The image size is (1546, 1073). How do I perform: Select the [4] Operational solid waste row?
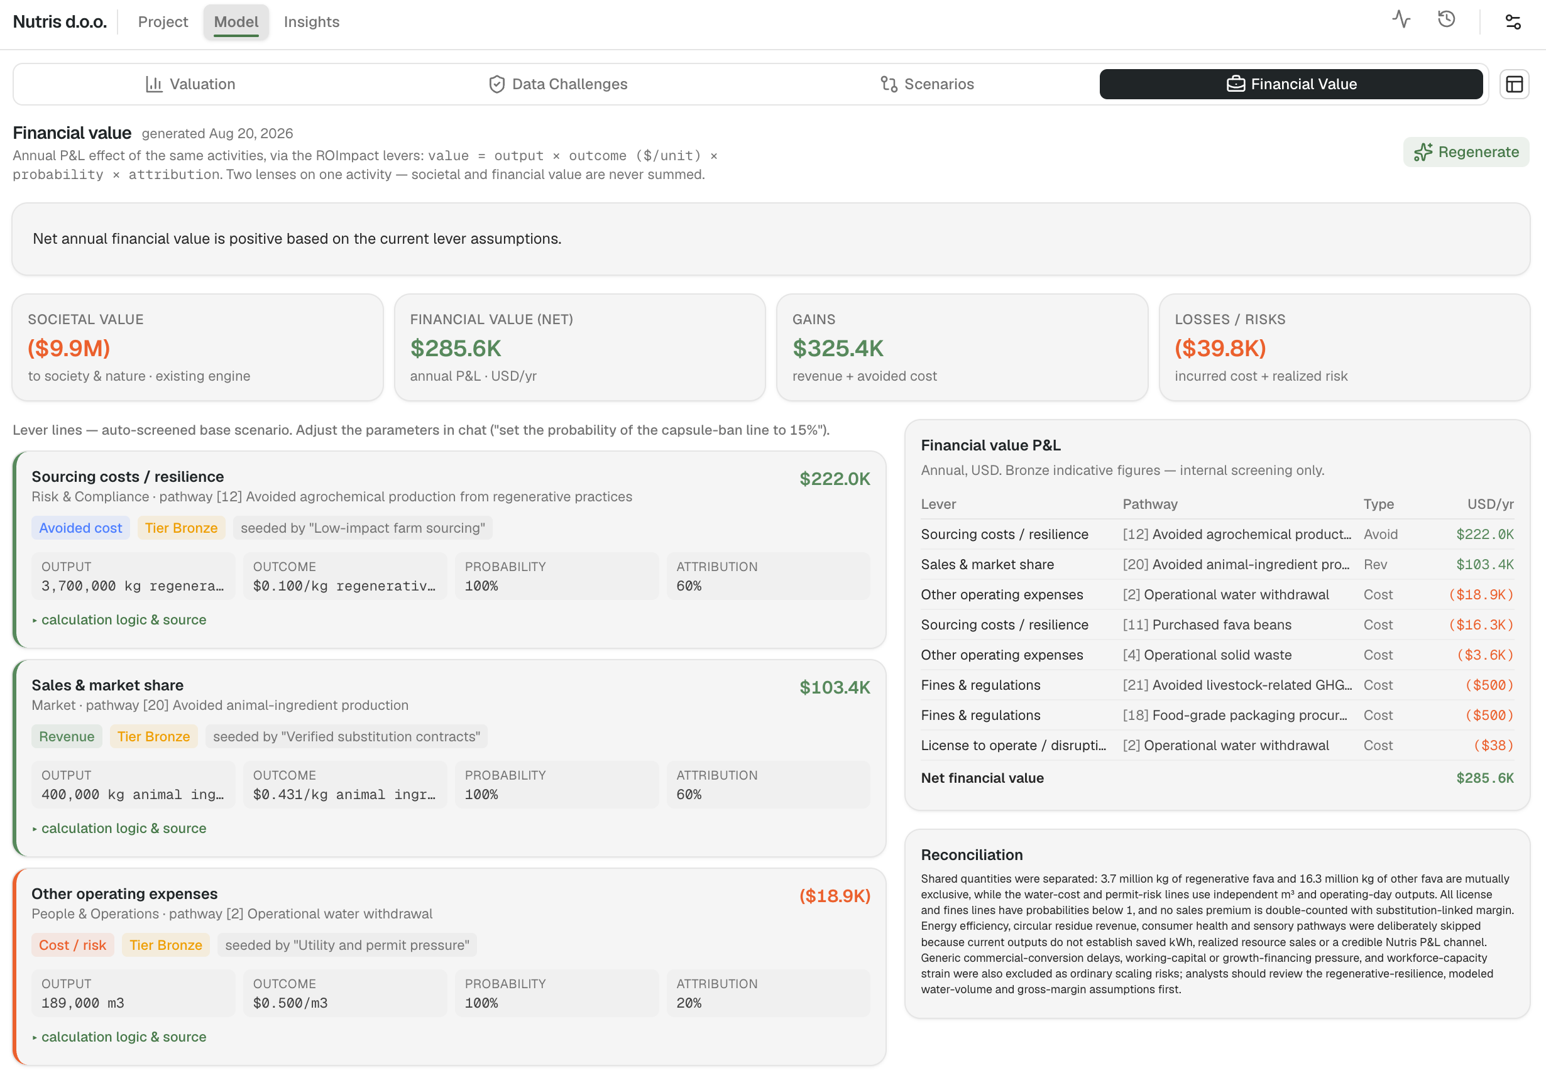tap(1217, 655)
